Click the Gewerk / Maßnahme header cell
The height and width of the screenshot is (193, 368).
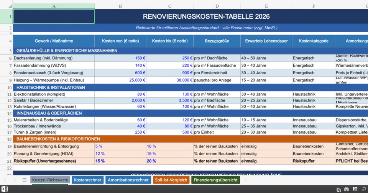click(x=54, y=41)
